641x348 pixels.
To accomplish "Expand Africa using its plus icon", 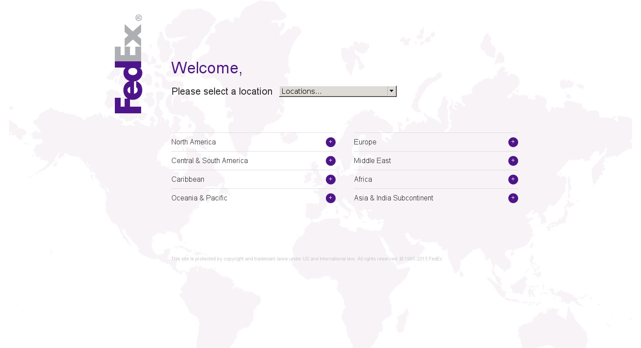I will click(x=513, y=180).
